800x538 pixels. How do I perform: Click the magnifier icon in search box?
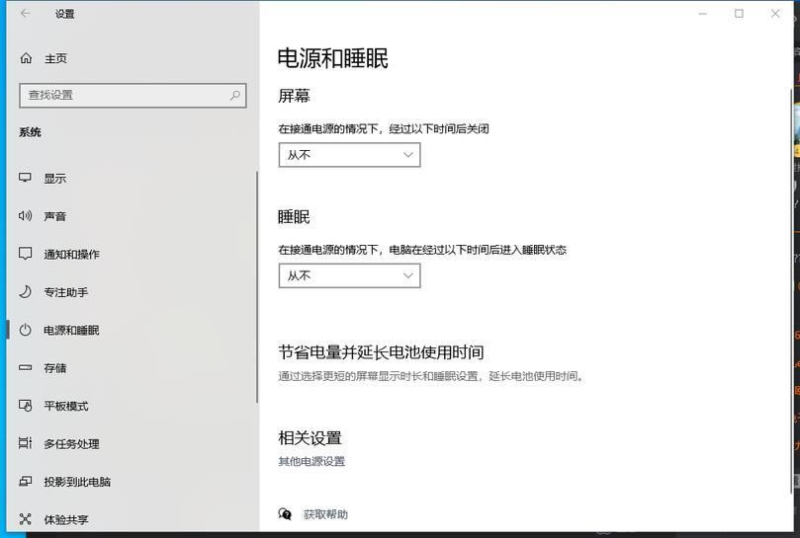(234, 95)
